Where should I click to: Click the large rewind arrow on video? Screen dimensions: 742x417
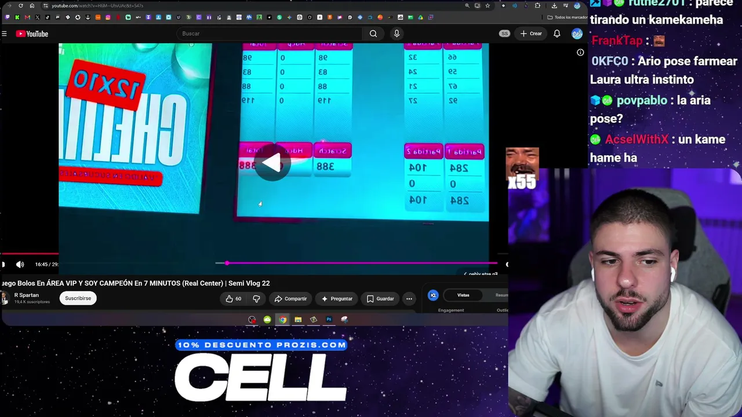(272, 163)
